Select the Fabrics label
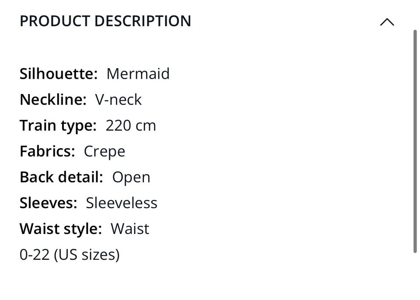This screenshot has height=300, width=420. click(x=47, y=151)
